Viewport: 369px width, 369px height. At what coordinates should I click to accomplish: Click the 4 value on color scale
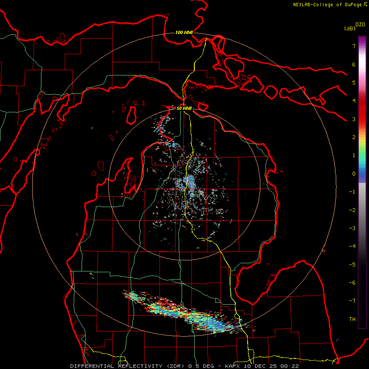pyautogui.click(x=354, y=101)
